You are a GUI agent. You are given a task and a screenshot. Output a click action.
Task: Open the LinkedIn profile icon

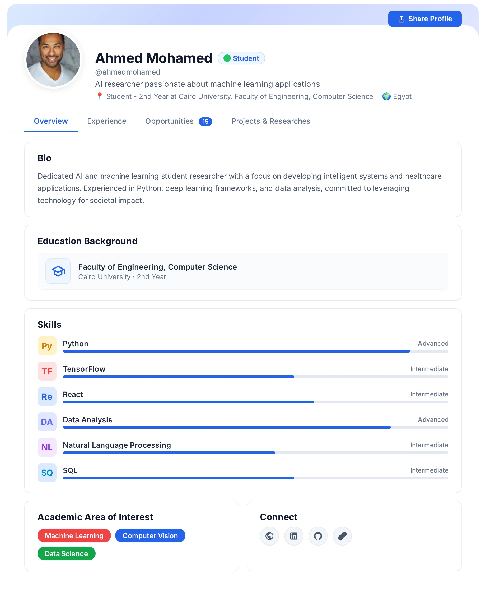[x=293, y=536]
